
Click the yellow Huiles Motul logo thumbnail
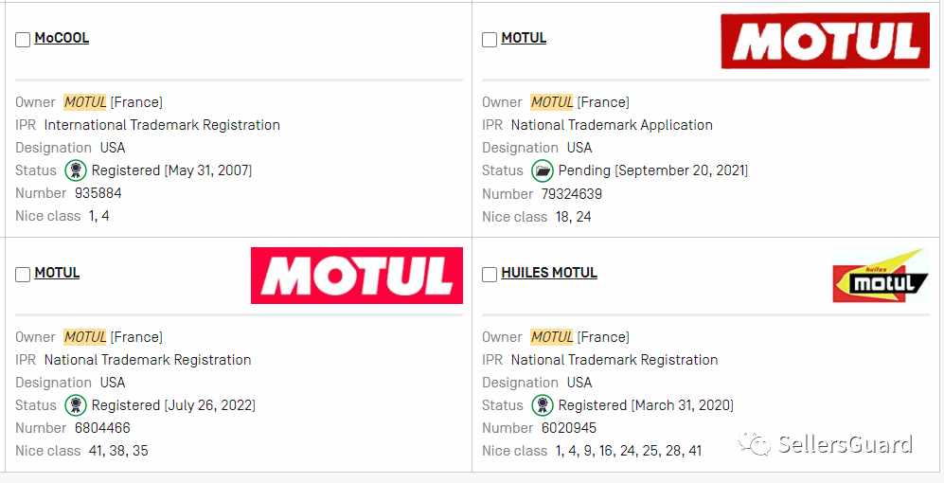(881, 277)
